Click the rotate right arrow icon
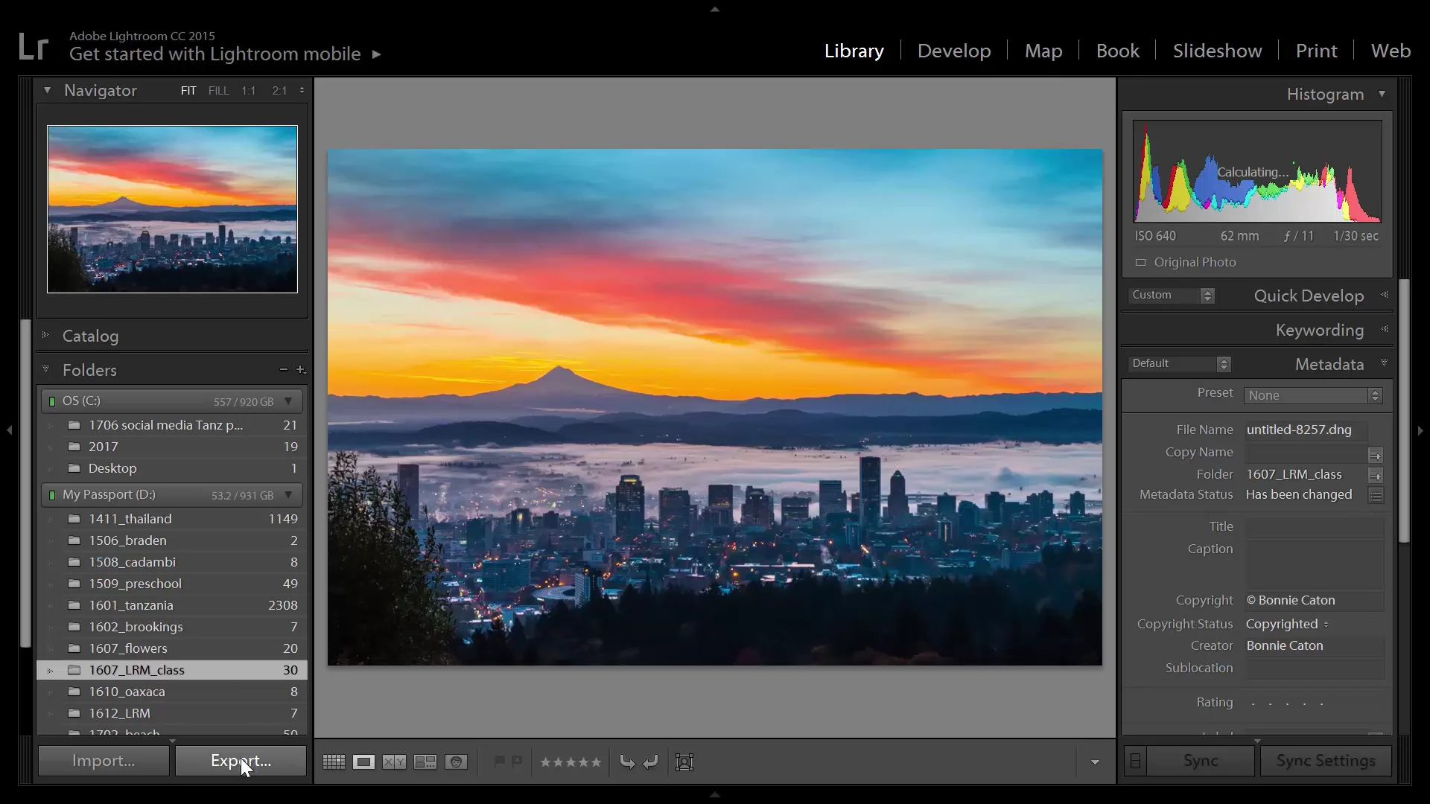1430x804 pixels. pos(651,762)
